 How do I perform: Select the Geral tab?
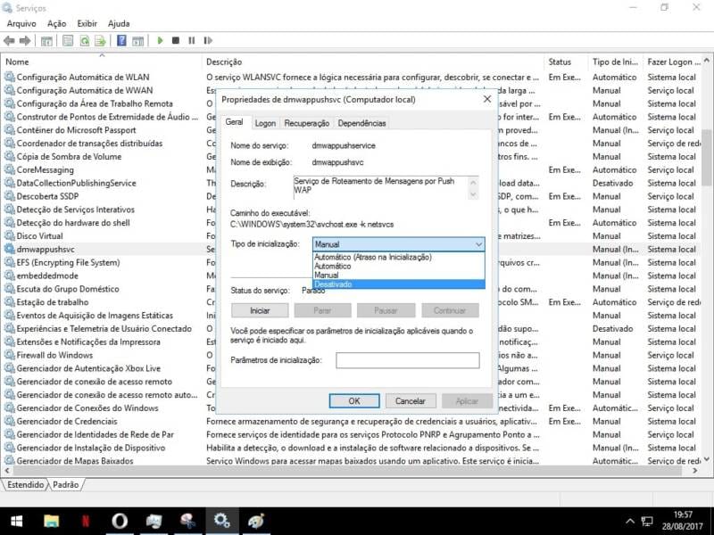pos(234,122)
